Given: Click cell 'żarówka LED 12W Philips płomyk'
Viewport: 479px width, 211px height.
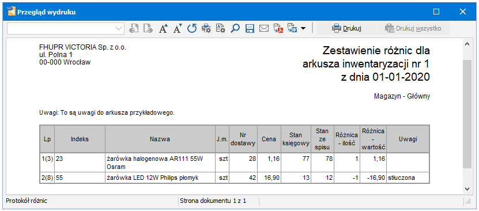Looking at the screenshot, I should click(x=160, y=178).
